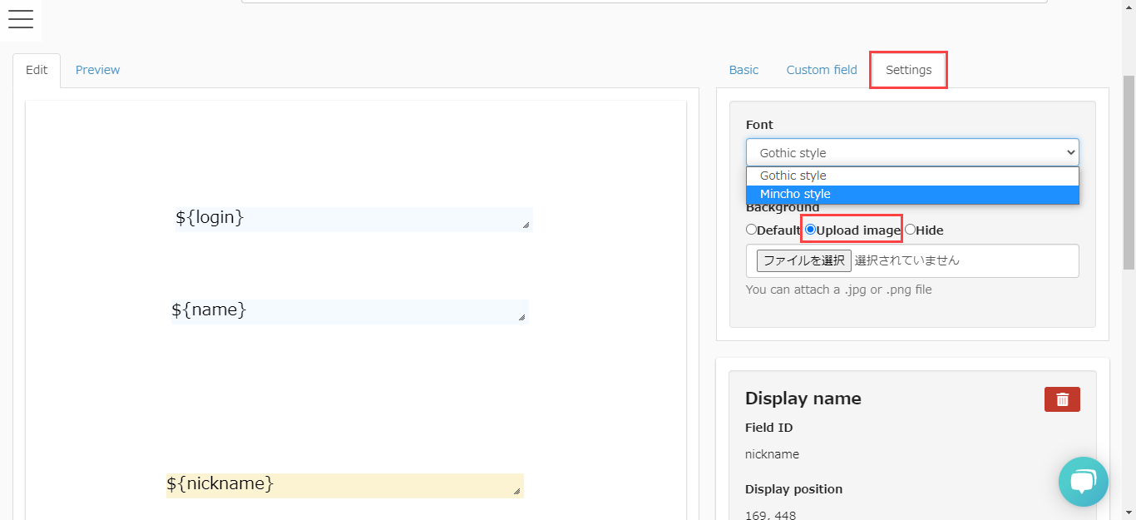The image size is (1136, 520).
Task: Click resize handle of ${name} field
Action: coord(521,317)
